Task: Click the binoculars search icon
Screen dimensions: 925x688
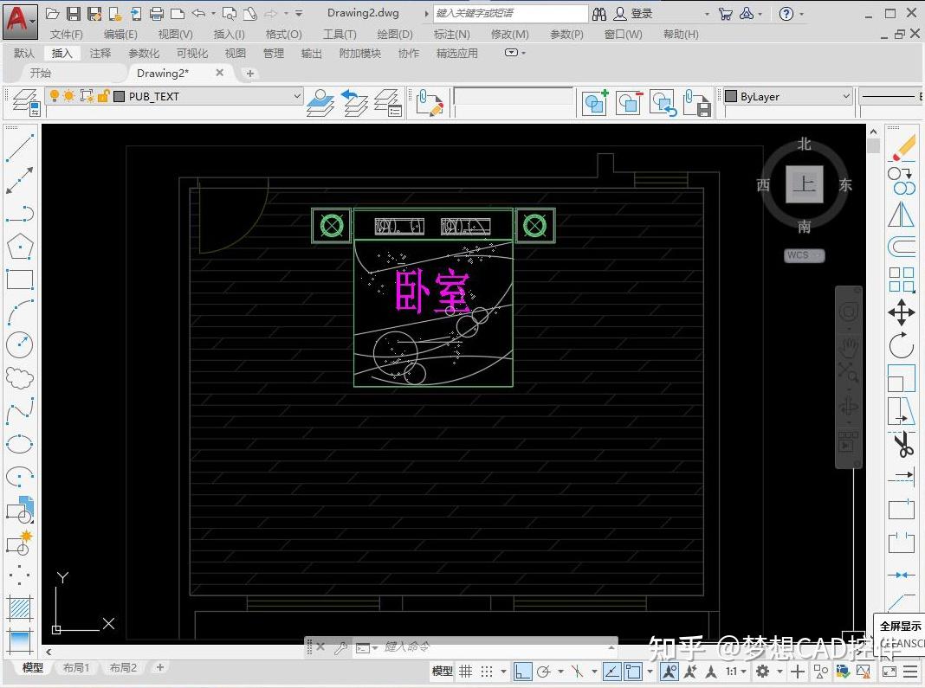Action: [599, 14]
